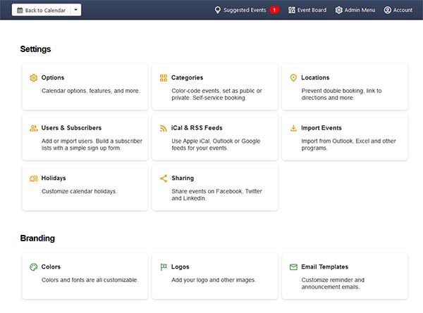Go back via Back to Calendar button

[42, 10]
